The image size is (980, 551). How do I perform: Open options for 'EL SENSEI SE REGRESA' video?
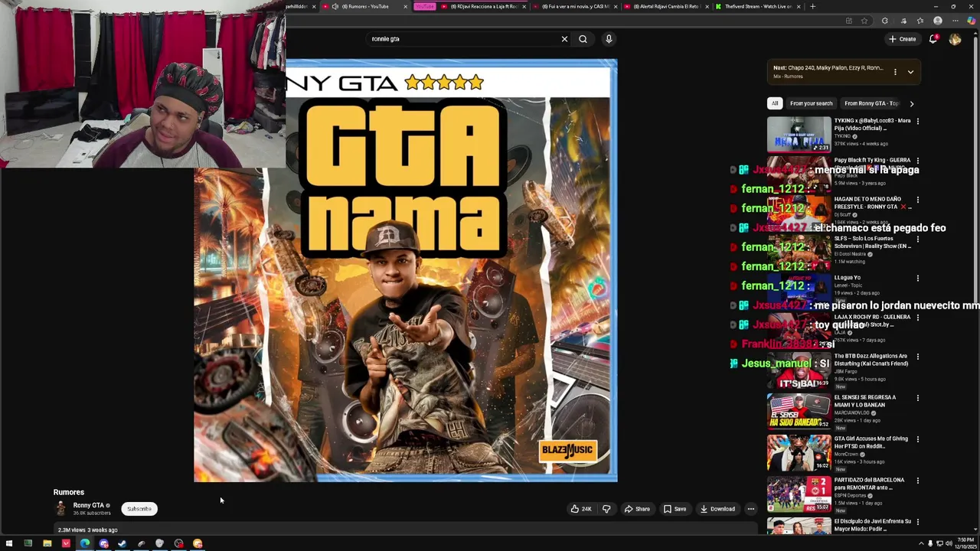pyautogui.click(x=917, y=398)
